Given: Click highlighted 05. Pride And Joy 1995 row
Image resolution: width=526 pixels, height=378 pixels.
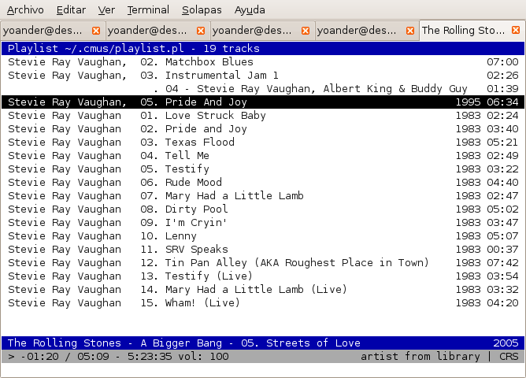Looking at the screenshot, I should pyautogui.click(x=263, y=102).
